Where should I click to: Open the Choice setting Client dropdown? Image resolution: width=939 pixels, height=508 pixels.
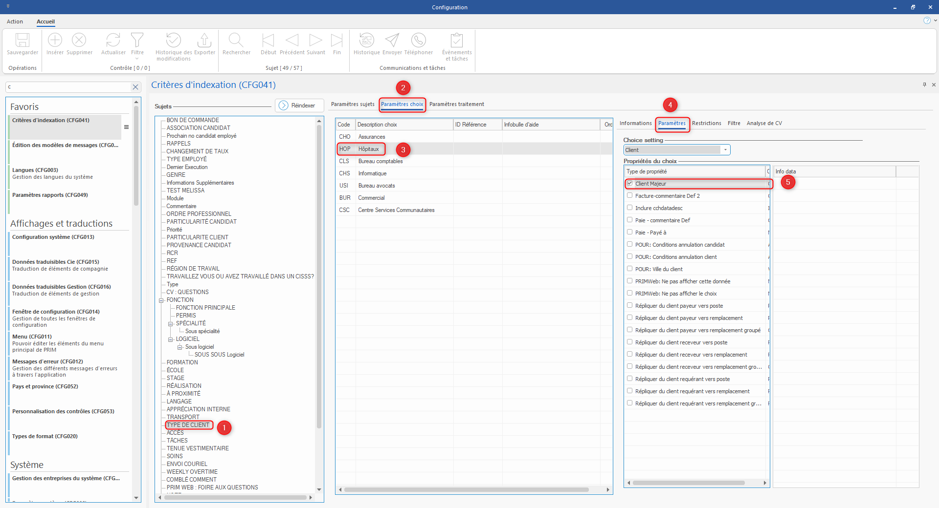point(725,150)
